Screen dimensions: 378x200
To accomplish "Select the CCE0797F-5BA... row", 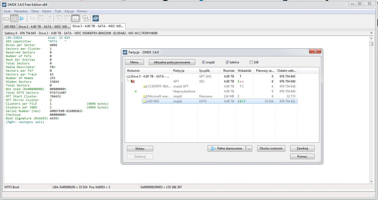I will point(220,86).
